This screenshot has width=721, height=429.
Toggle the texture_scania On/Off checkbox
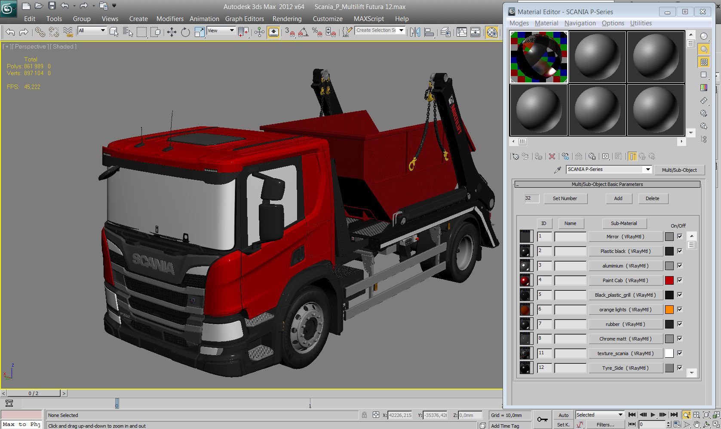tap(680, 353)
